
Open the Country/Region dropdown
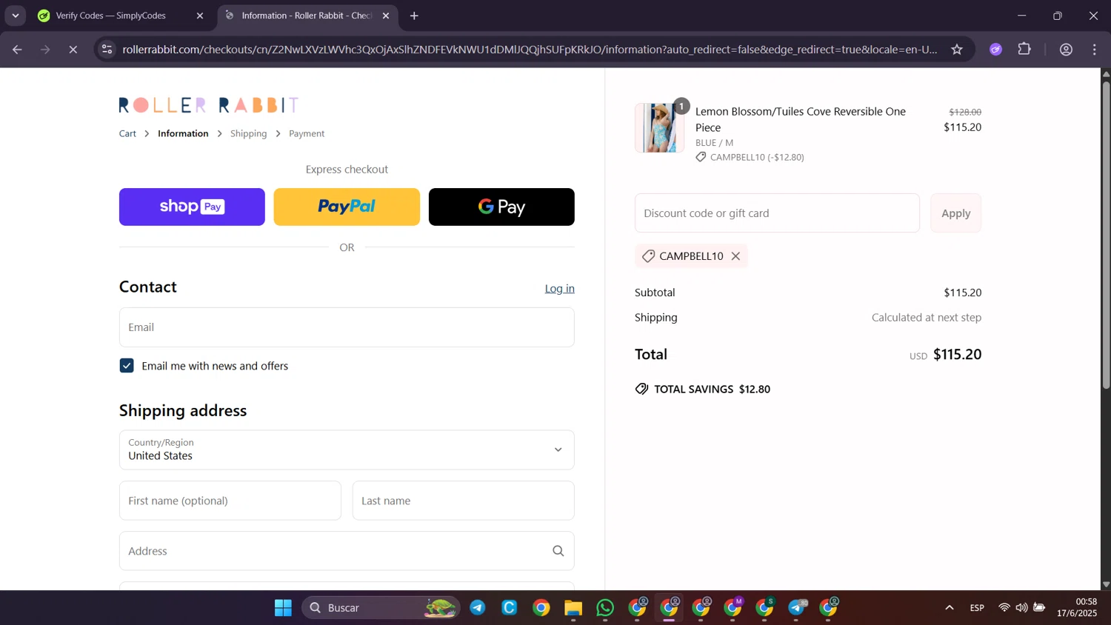(x=347, y=449)
